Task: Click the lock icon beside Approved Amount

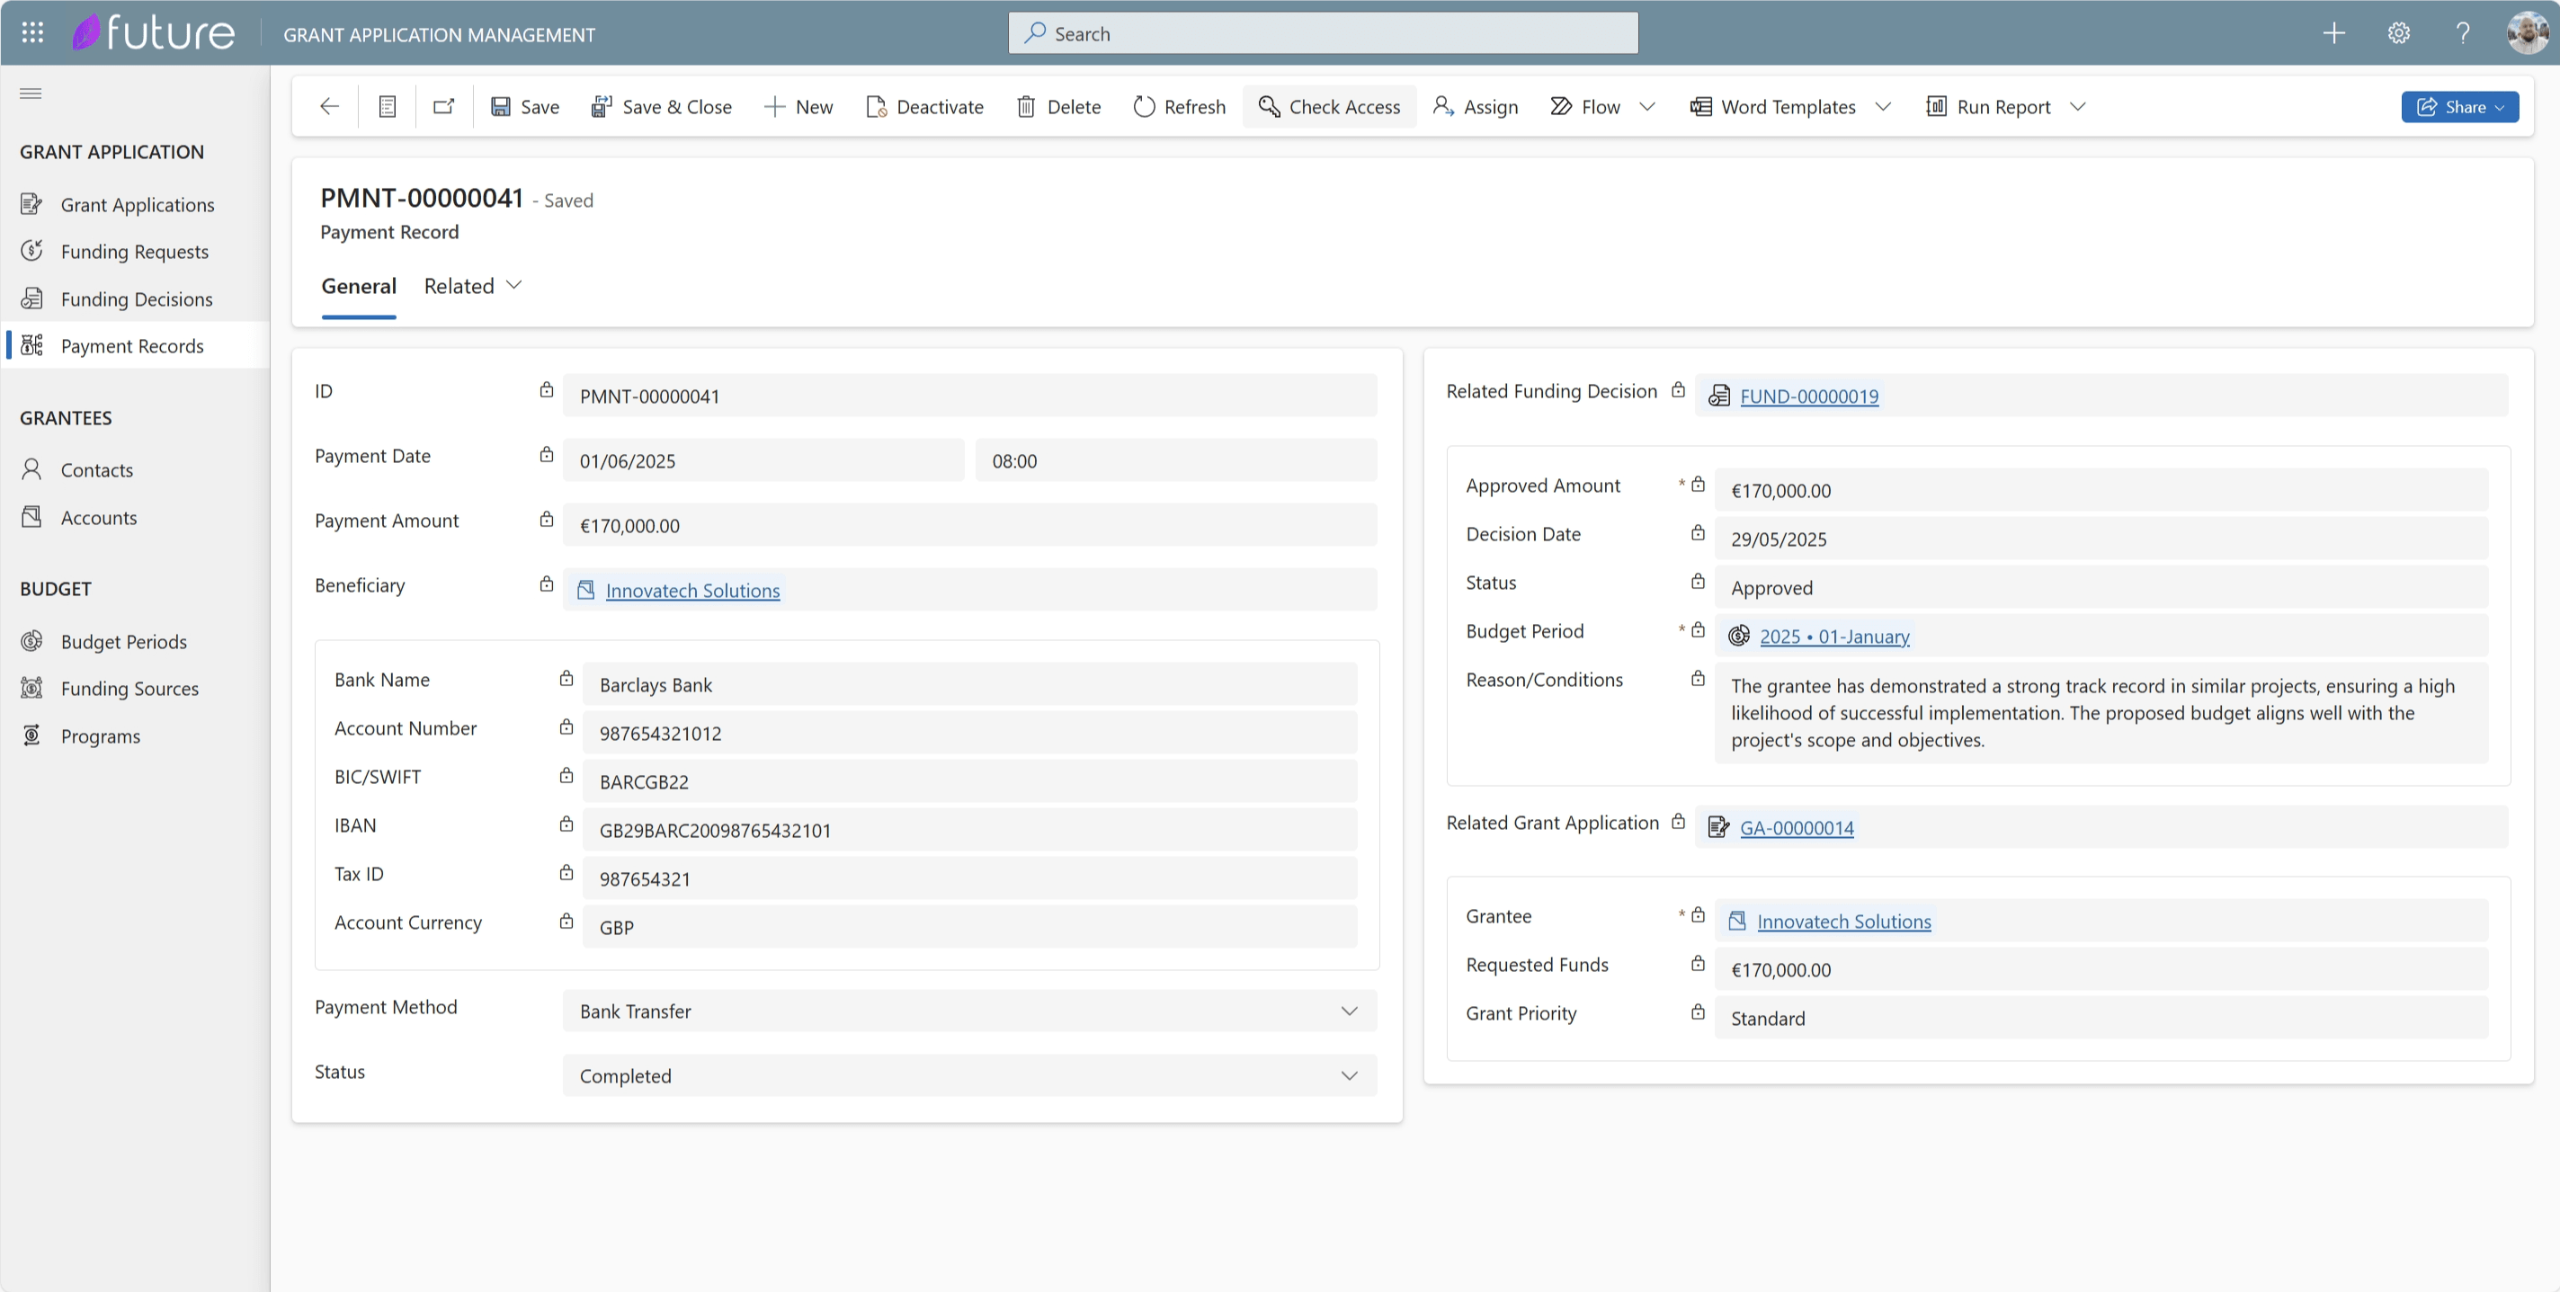Action: point(1698,484)
